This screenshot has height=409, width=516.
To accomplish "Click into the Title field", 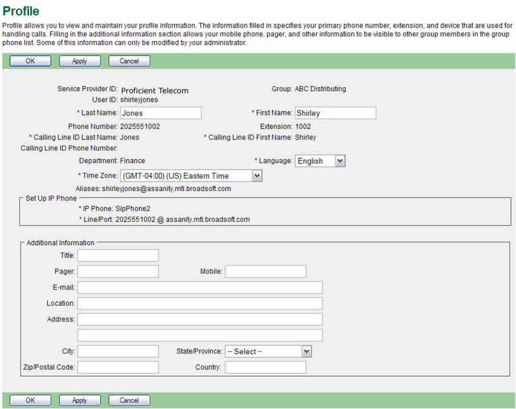I will [x=118, y=256].
